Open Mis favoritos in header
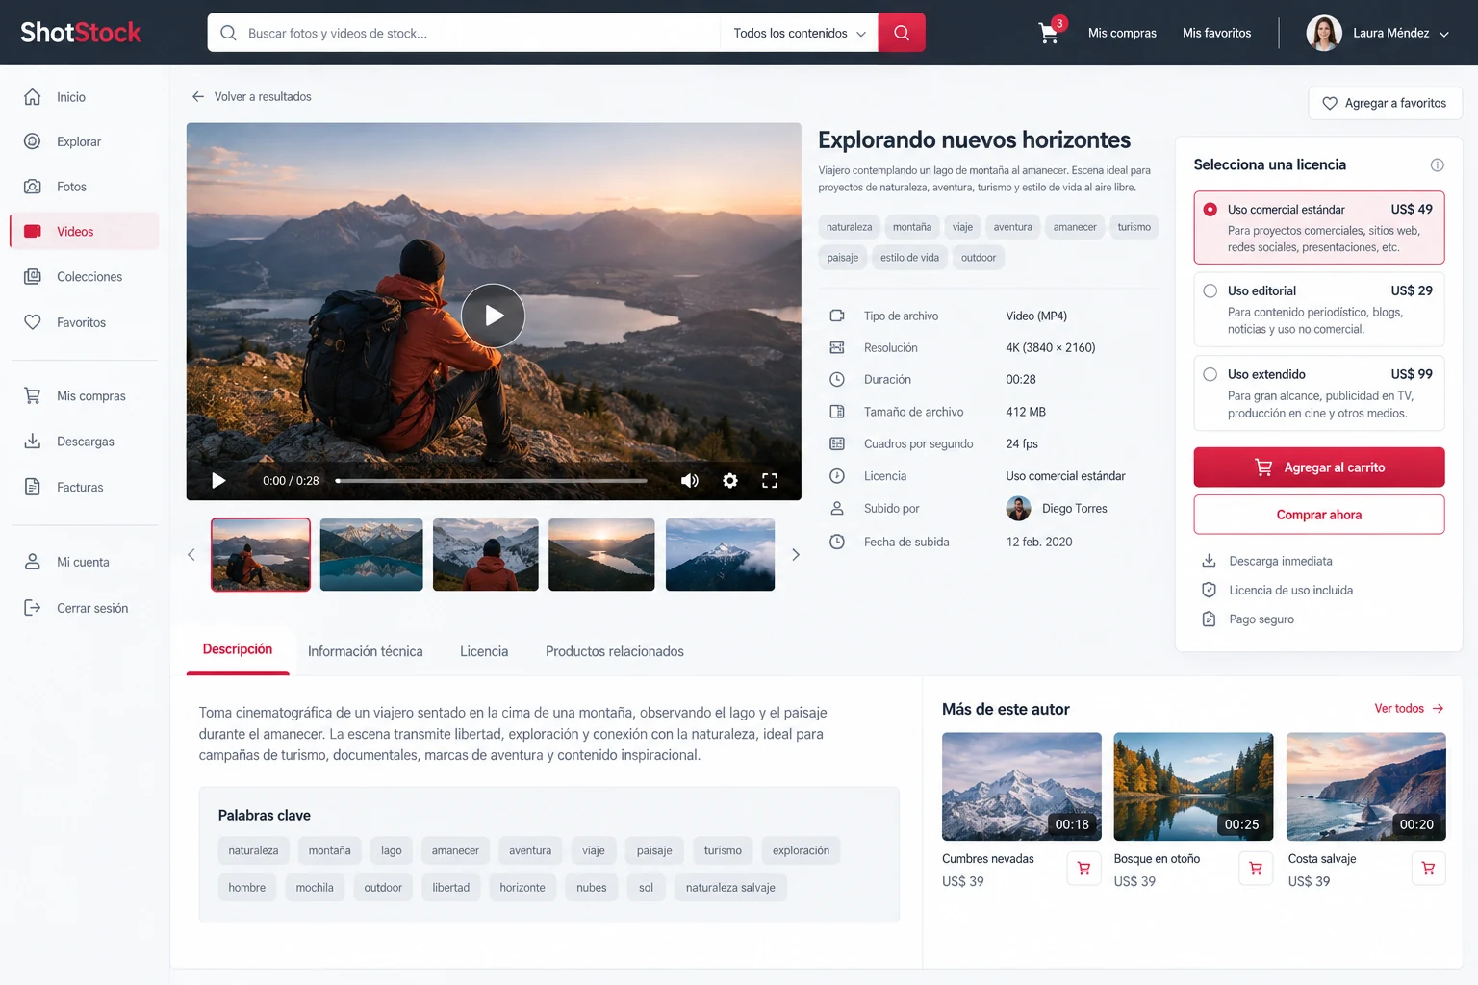Viewport: 1478px width, 985px height. coord(1217,33)
